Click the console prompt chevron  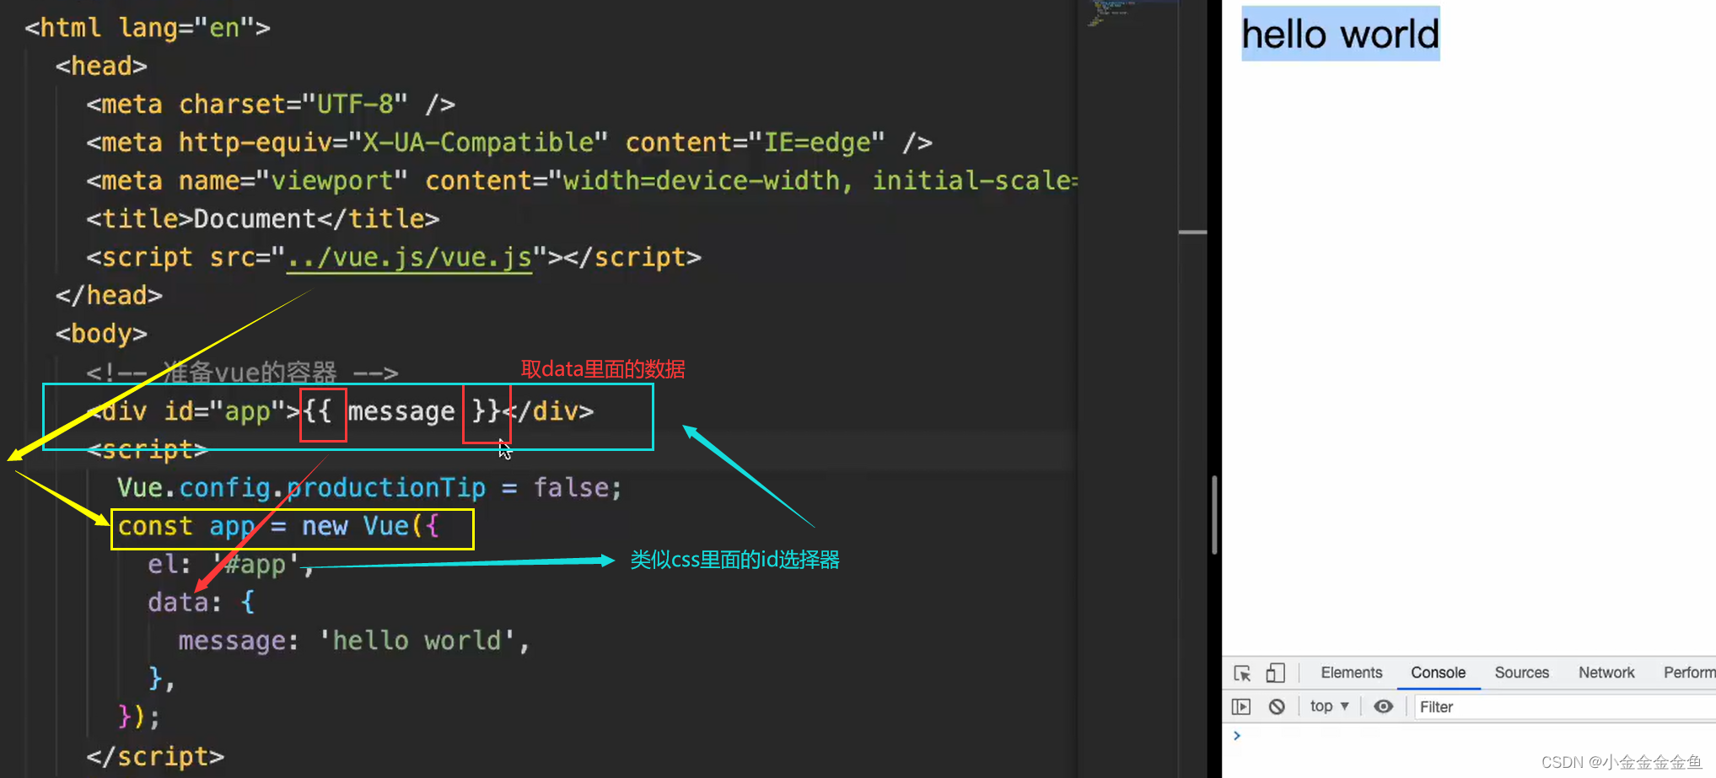point(1237,736)
